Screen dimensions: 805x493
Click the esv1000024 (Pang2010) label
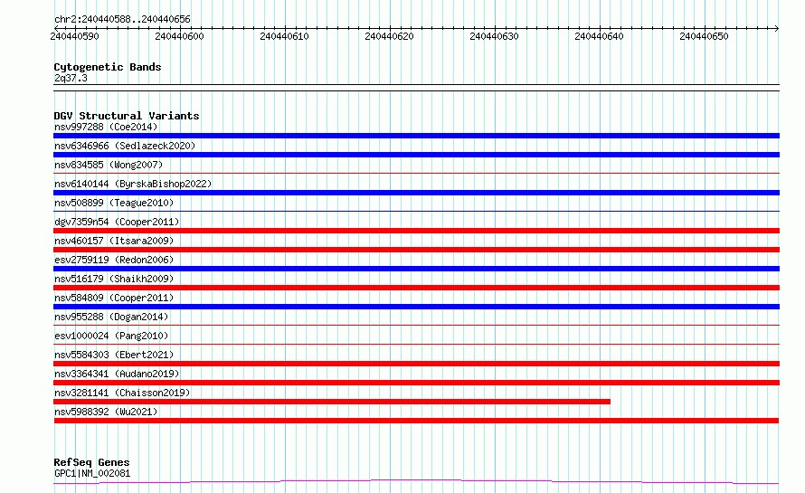pyautogui.click(x=111, y=336)
